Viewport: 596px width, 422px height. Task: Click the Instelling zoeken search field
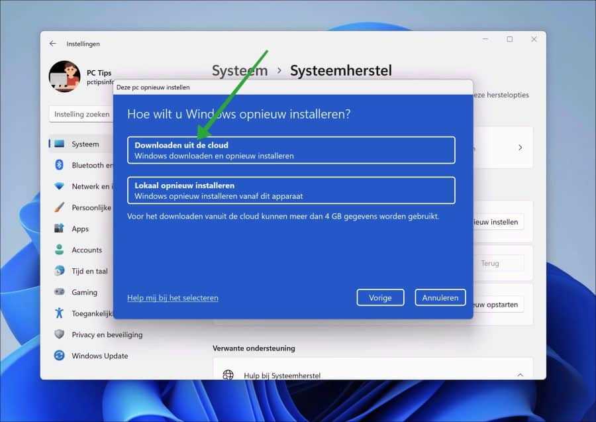pyautogui.click(x=81, y=114)
